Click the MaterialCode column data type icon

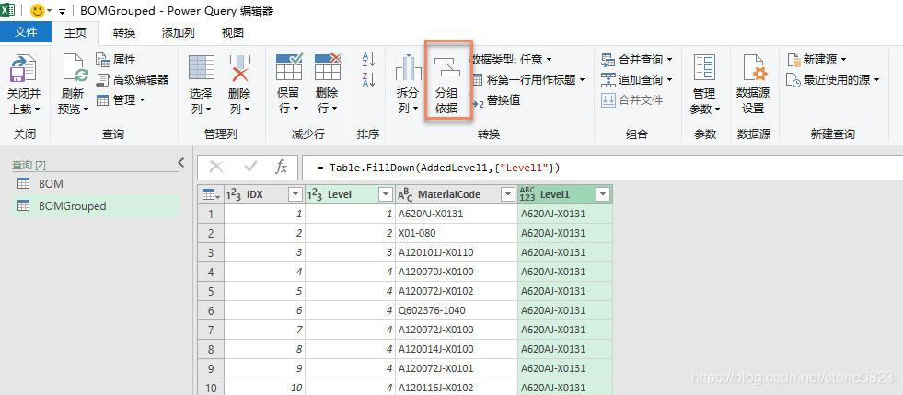[x=405, y=195]
